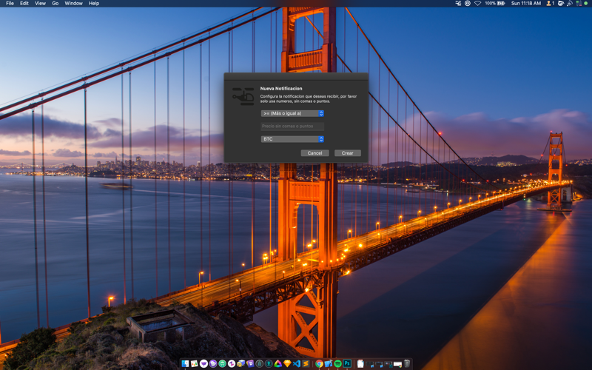Launch Photoshop from the dock
Screen dimensions: 592x370
(346, 364)
